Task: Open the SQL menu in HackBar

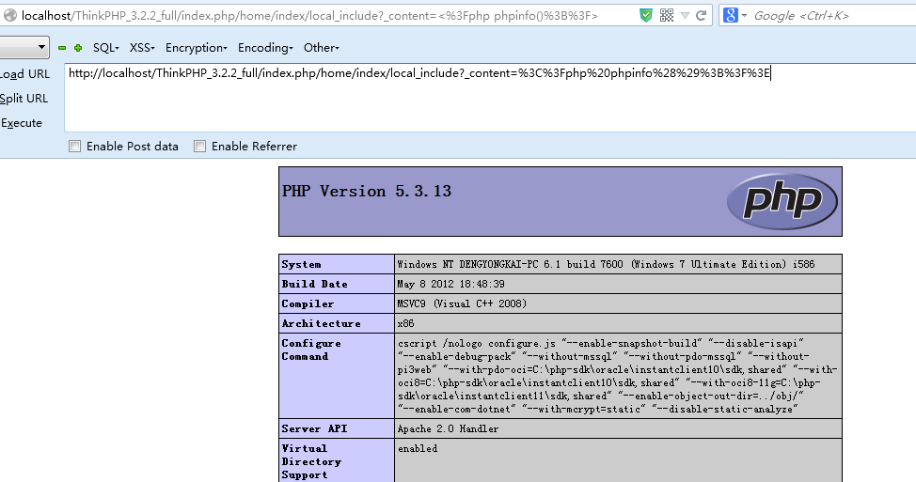Action: 105,48
